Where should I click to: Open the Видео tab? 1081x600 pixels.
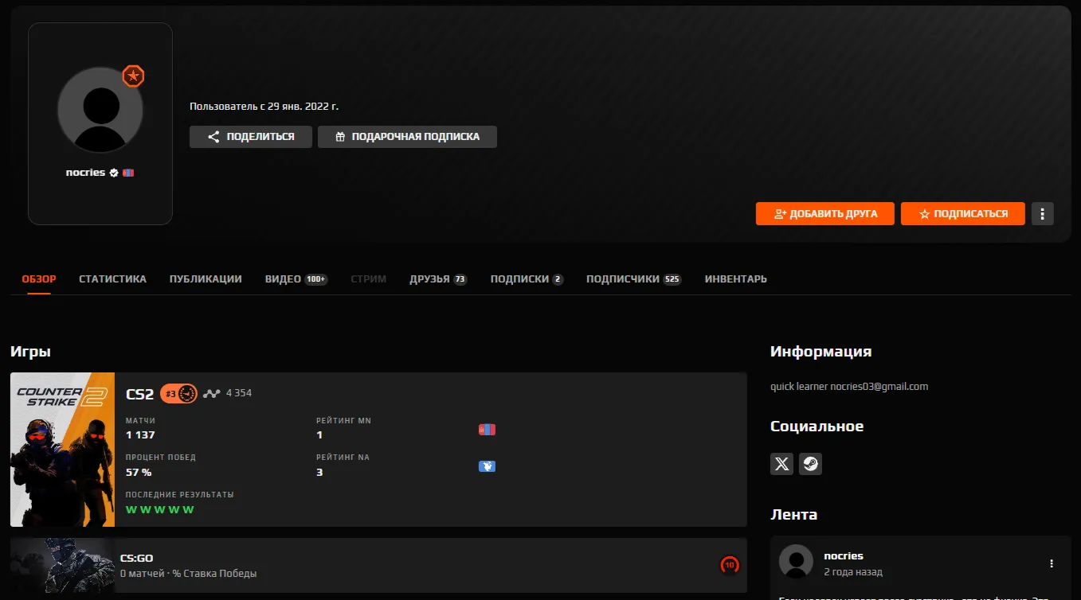coord(296,279)
